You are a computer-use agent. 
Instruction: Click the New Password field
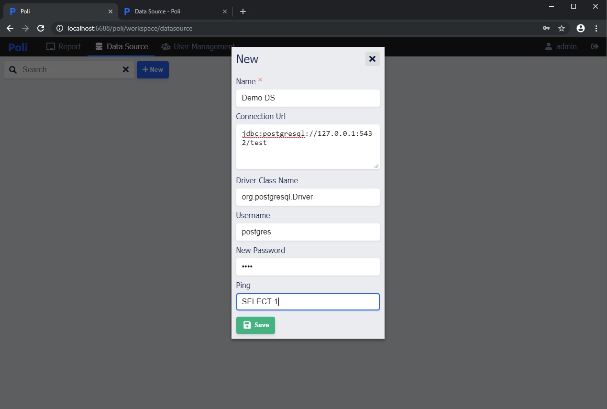point(308,267)
